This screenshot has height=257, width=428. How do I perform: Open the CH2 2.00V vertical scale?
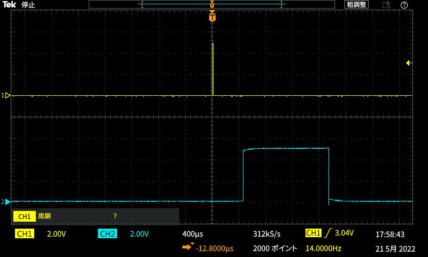[139, 234]
